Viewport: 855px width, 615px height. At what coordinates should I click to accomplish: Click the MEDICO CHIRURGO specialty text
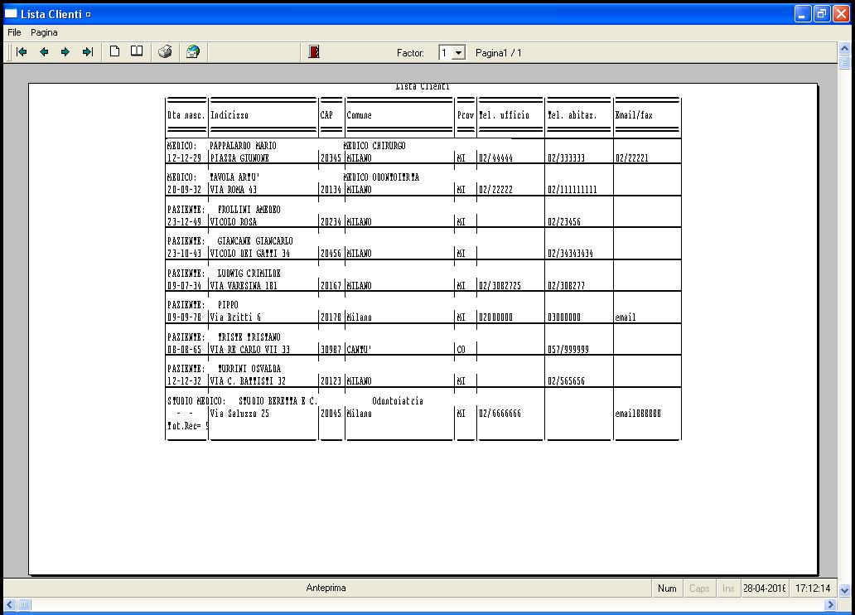374,146
